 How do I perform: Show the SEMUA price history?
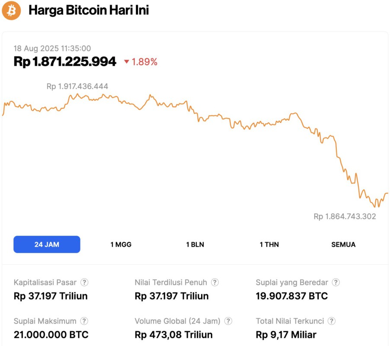coord(343,244)
